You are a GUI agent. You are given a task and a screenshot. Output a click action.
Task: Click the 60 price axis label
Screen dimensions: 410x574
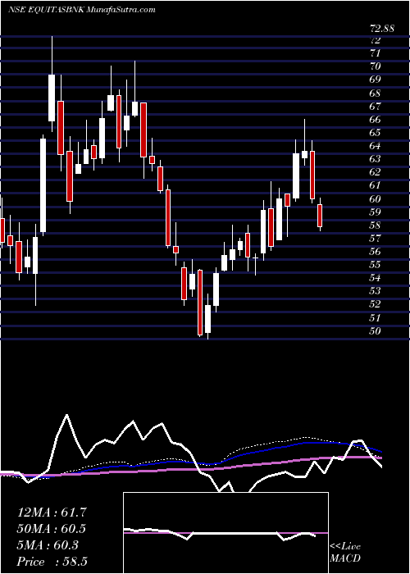(376, 198)
